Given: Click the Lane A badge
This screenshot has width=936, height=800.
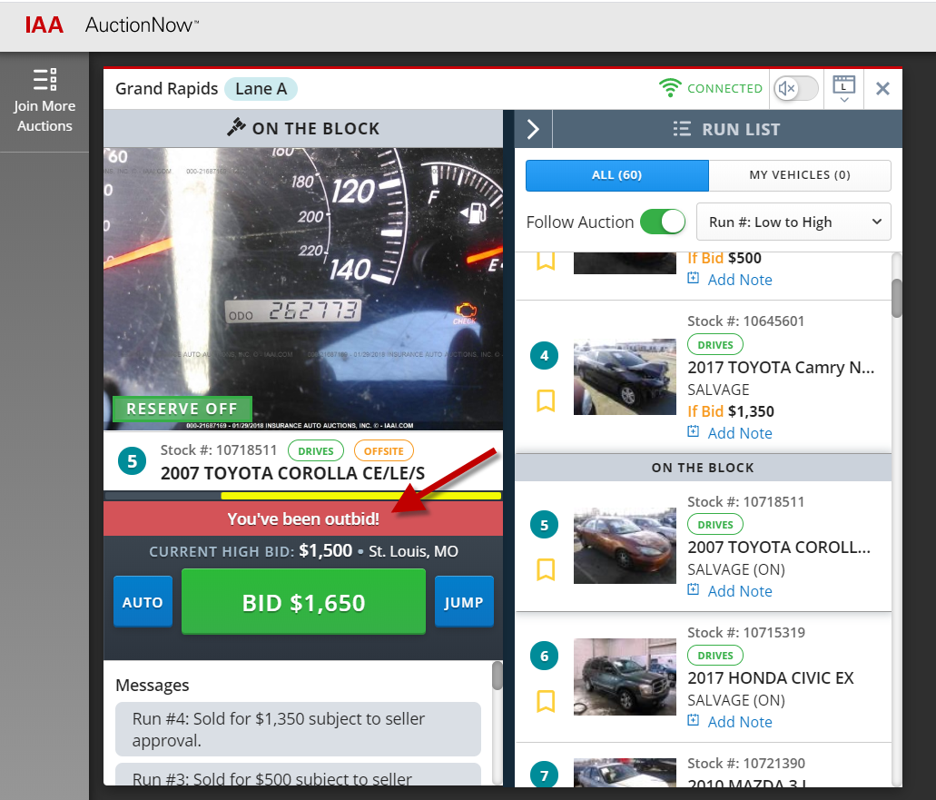Looking at the screenshot, I should tap(261, 89).
